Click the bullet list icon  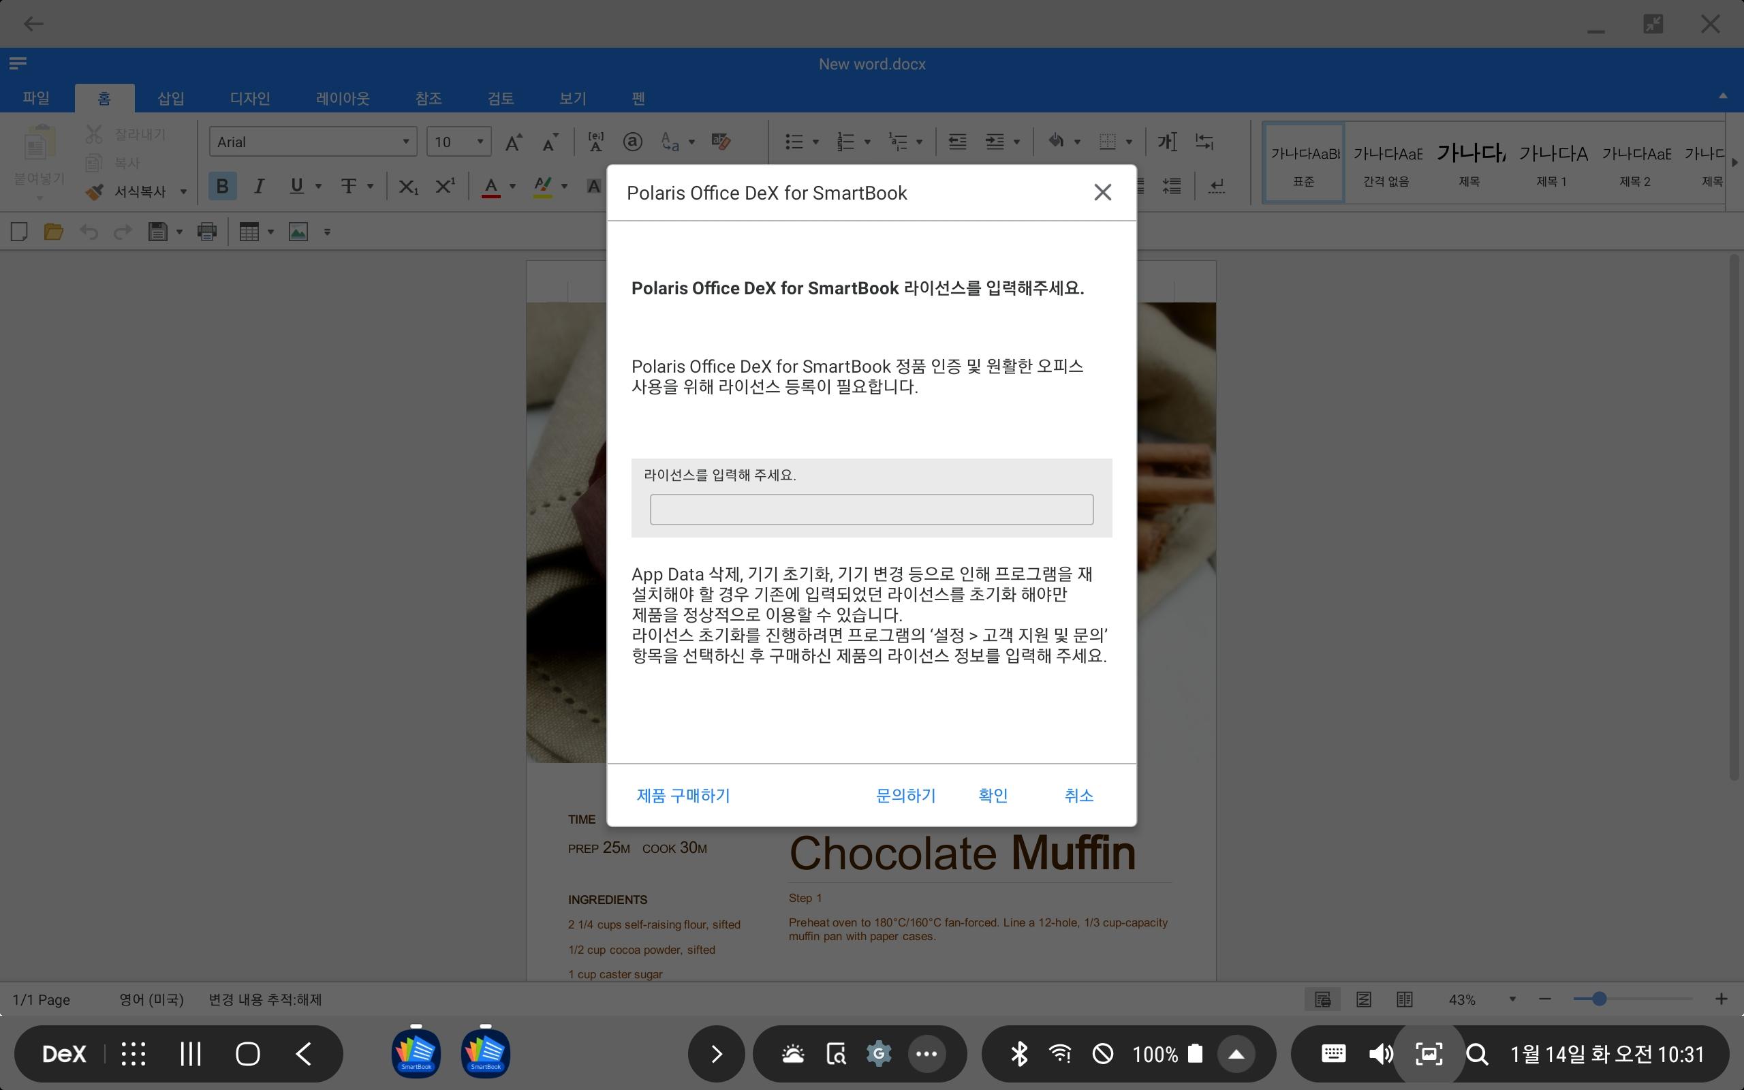coord(794,142)
